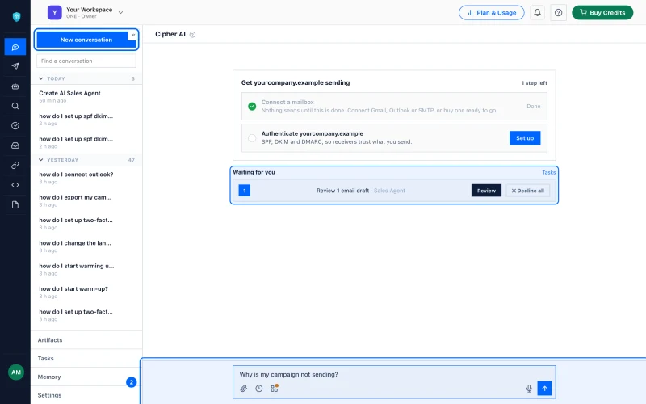
Task: Open Artifacts section in the sidebar
Action: click(x=86, y=340)
